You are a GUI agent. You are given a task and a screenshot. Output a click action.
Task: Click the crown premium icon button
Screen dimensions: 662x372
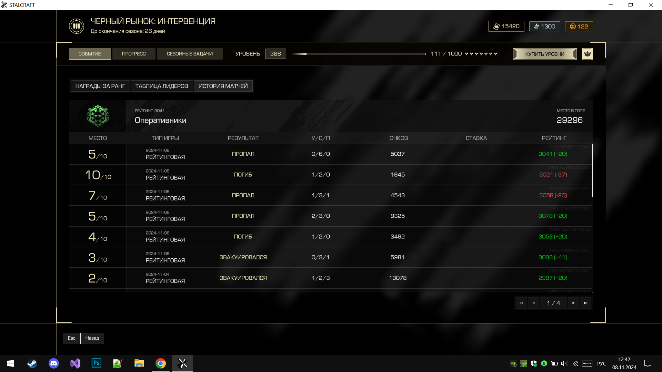(x=588, y=54)
